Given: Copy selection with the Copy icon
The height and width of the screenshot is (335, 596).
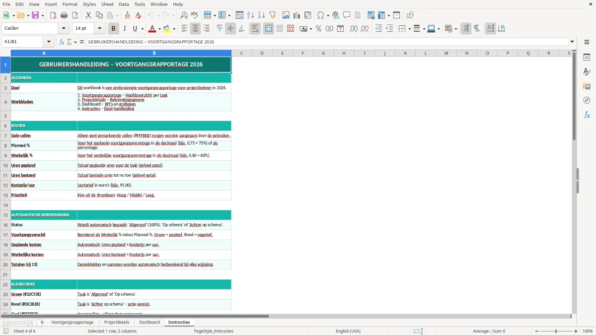Looking at the screenshot, I should (x=99, y=15).
